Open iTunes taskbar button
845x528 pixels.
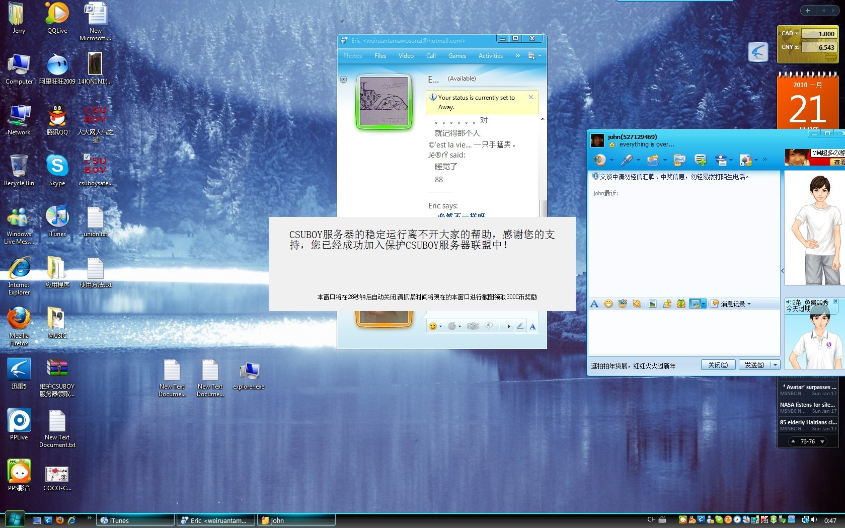(136, 520)
